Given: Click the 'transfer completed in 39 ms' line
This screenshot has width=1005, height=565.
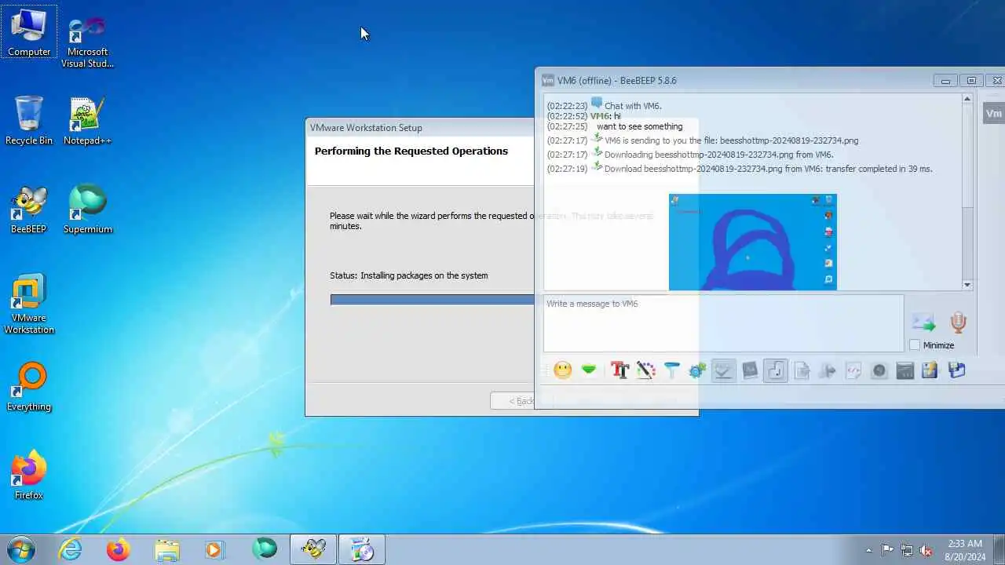Looking at the screenshot, I should pos(768,169).
